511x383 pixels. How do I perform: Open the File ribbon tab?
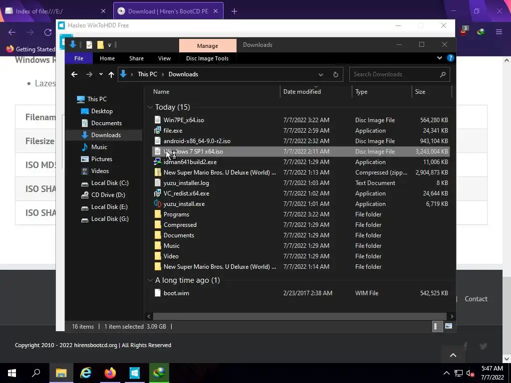79,58
